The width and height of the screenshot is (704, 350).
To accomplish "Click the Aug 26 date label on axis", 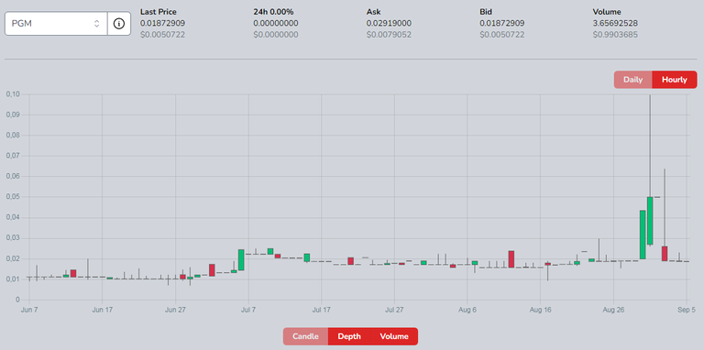I will click(x=613, y=310).
